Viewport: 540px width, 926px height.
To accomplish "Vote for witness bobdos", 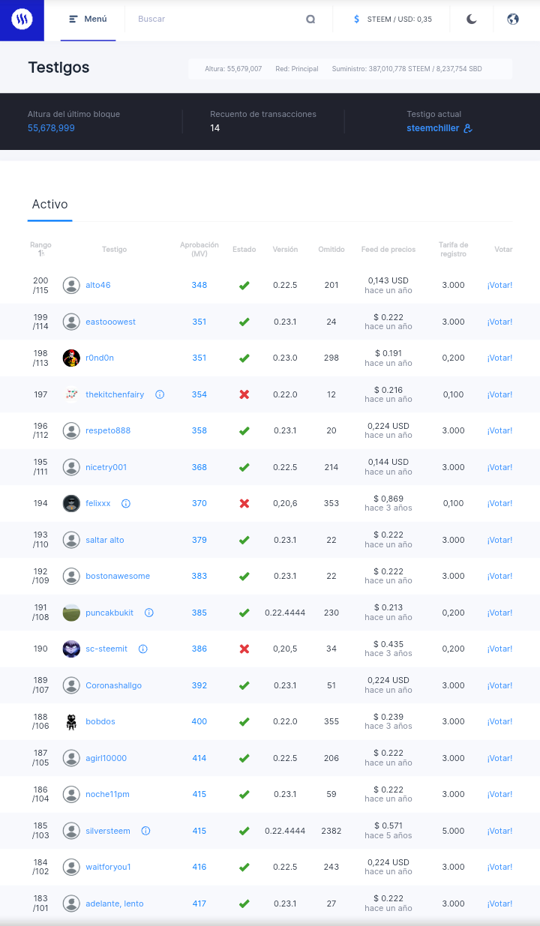I will pyautogui.click(x=499, y=721).
